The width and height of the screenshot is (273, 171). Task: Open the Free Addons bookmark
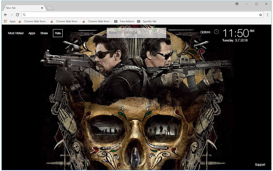coord(124,21)
